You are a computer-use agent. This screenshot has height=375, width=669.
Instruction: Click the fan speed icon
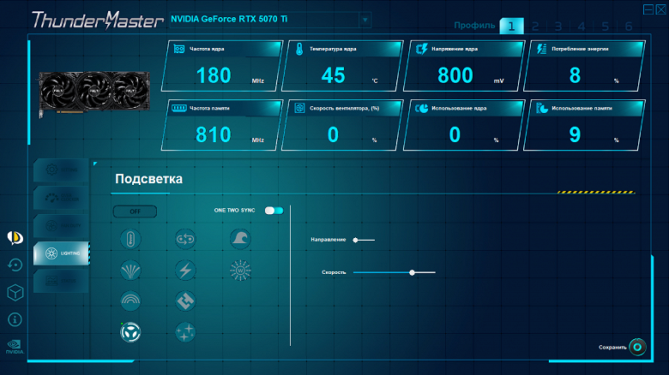click(x=299, y=108)
